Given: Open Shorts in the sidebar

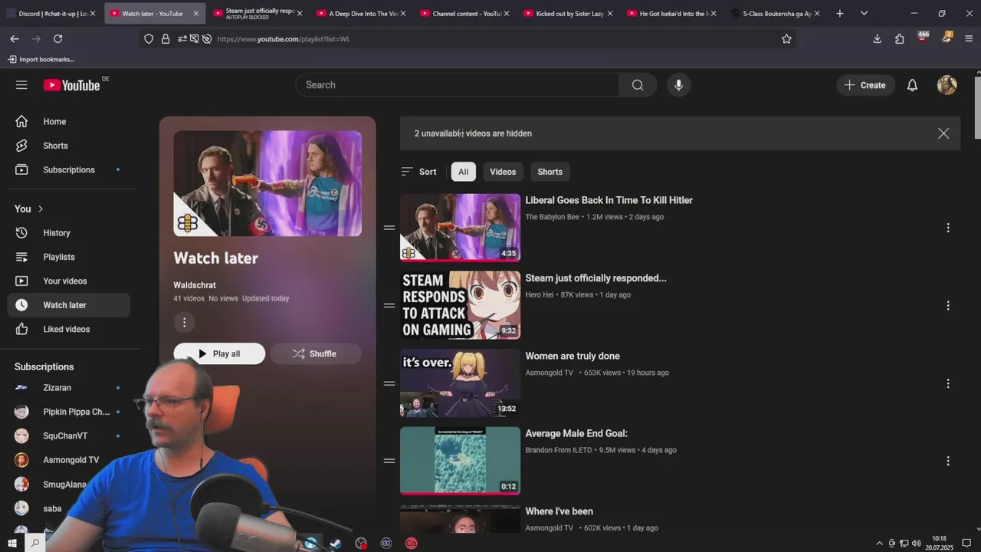Looking at the screenshot, I should pos(69,146).
